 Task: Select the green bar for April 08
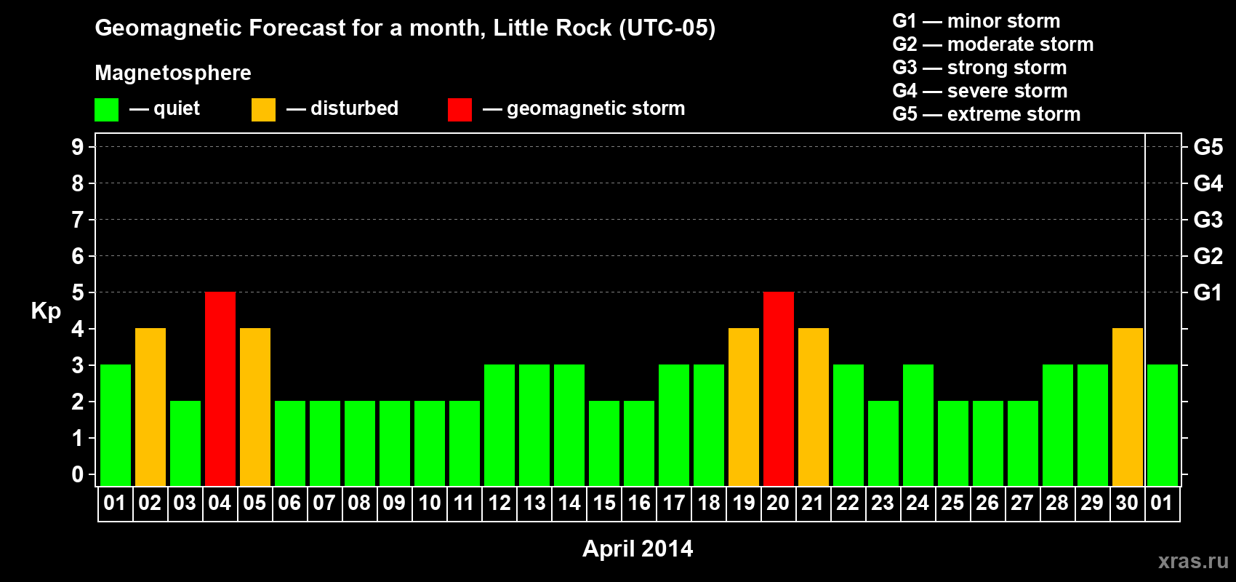point(360,444)
